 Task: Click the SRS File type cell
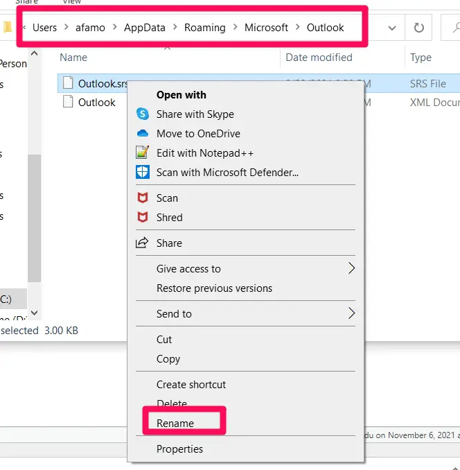coord(428,83)
